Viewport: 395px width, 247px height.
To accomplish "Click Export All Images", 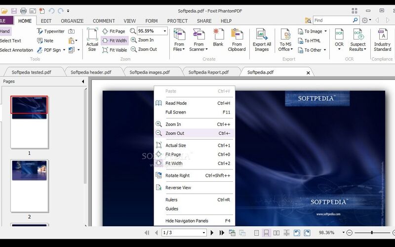I will [x=262, y=40].
